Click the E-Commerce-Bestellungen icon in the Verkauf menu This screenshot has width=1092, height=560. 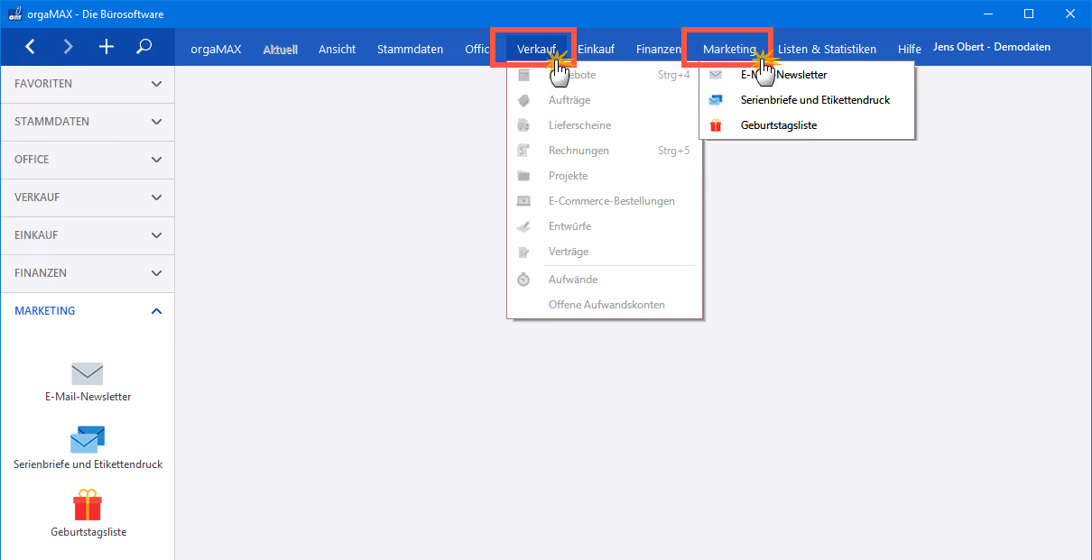tap(523, 201)
